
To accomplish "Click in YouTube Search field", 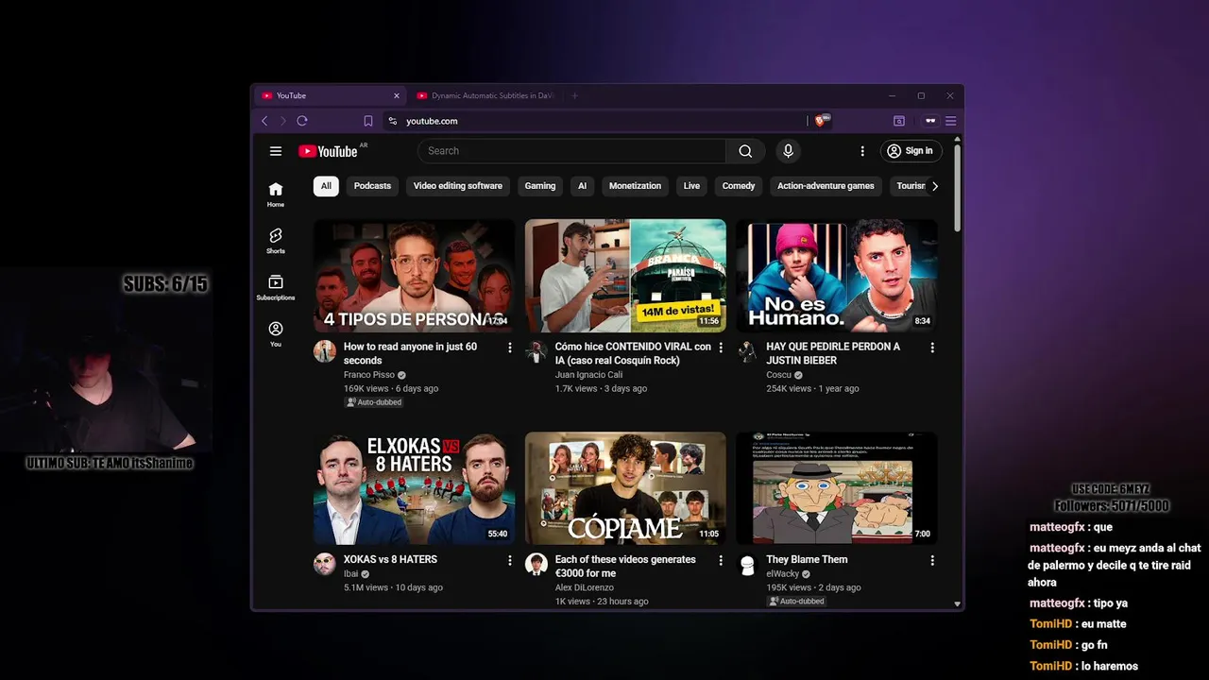I will [x=571, y=151].
